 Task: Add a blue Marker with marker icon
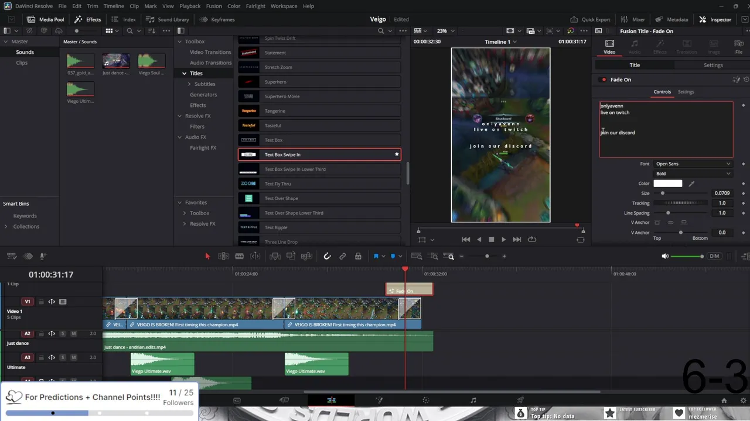coord(393,256)
